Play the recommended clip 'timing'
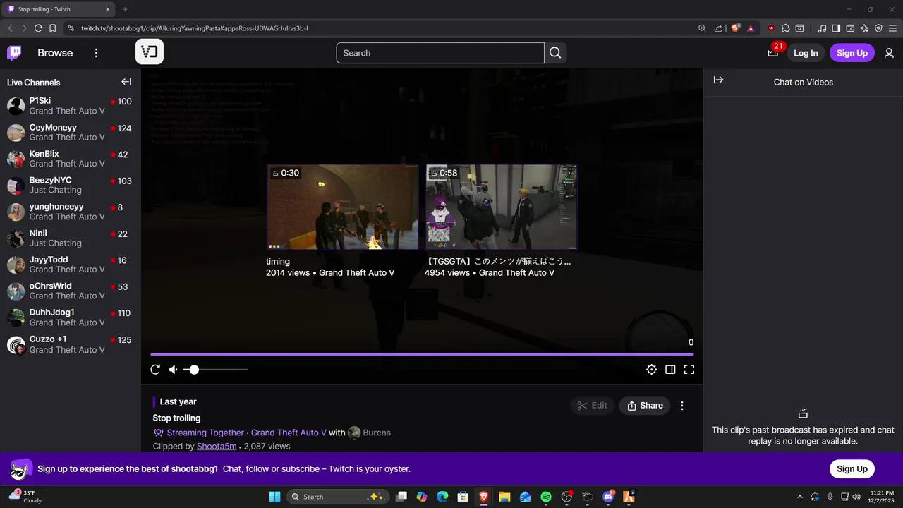The height and width of the screenshot is (508, 903). (x=342, y=207)
